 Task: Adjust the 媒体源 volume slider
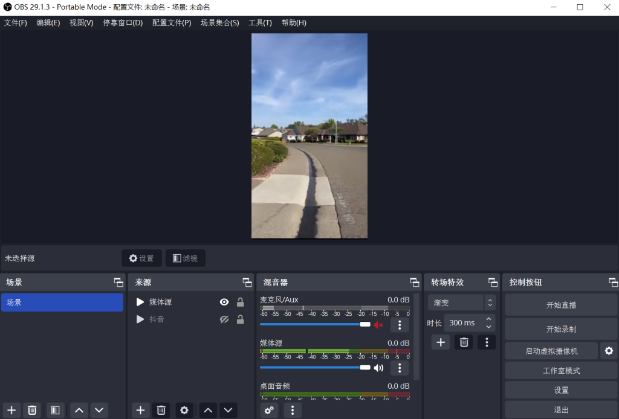tap(315, 367)
